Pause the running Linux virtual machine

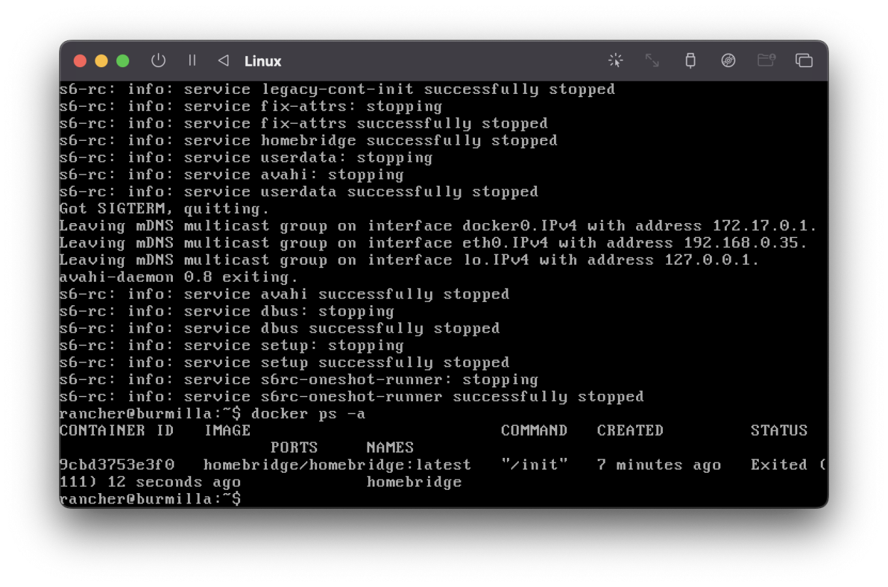pyautogui.click(x=192, y=61)
